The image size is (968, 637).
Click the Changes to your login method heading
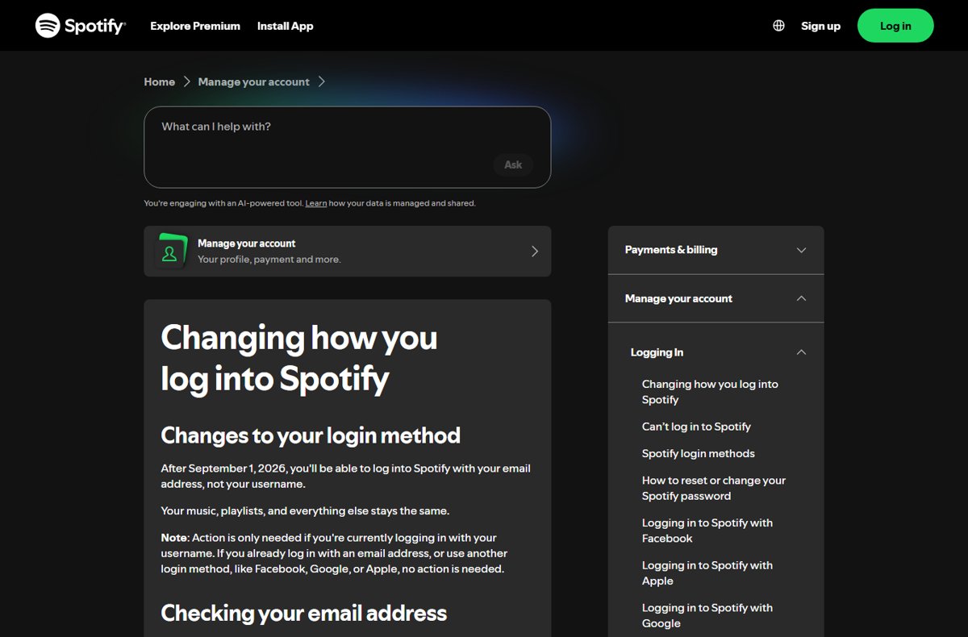click(311, 435)
